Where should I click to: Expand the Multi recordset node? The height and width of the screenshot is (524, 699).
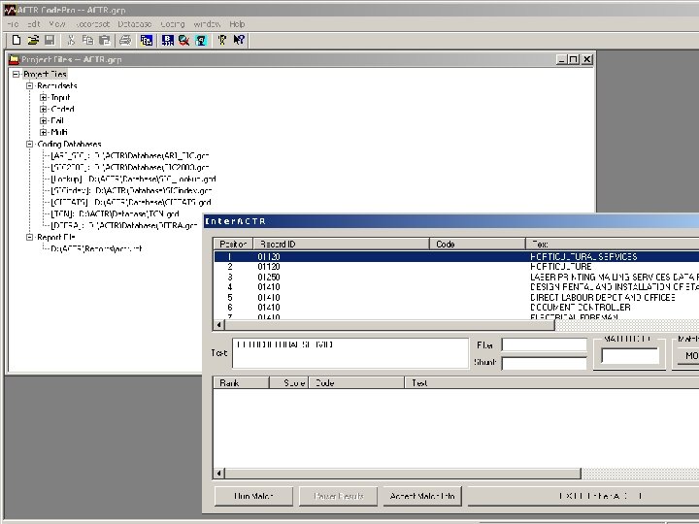pos(44,132)
